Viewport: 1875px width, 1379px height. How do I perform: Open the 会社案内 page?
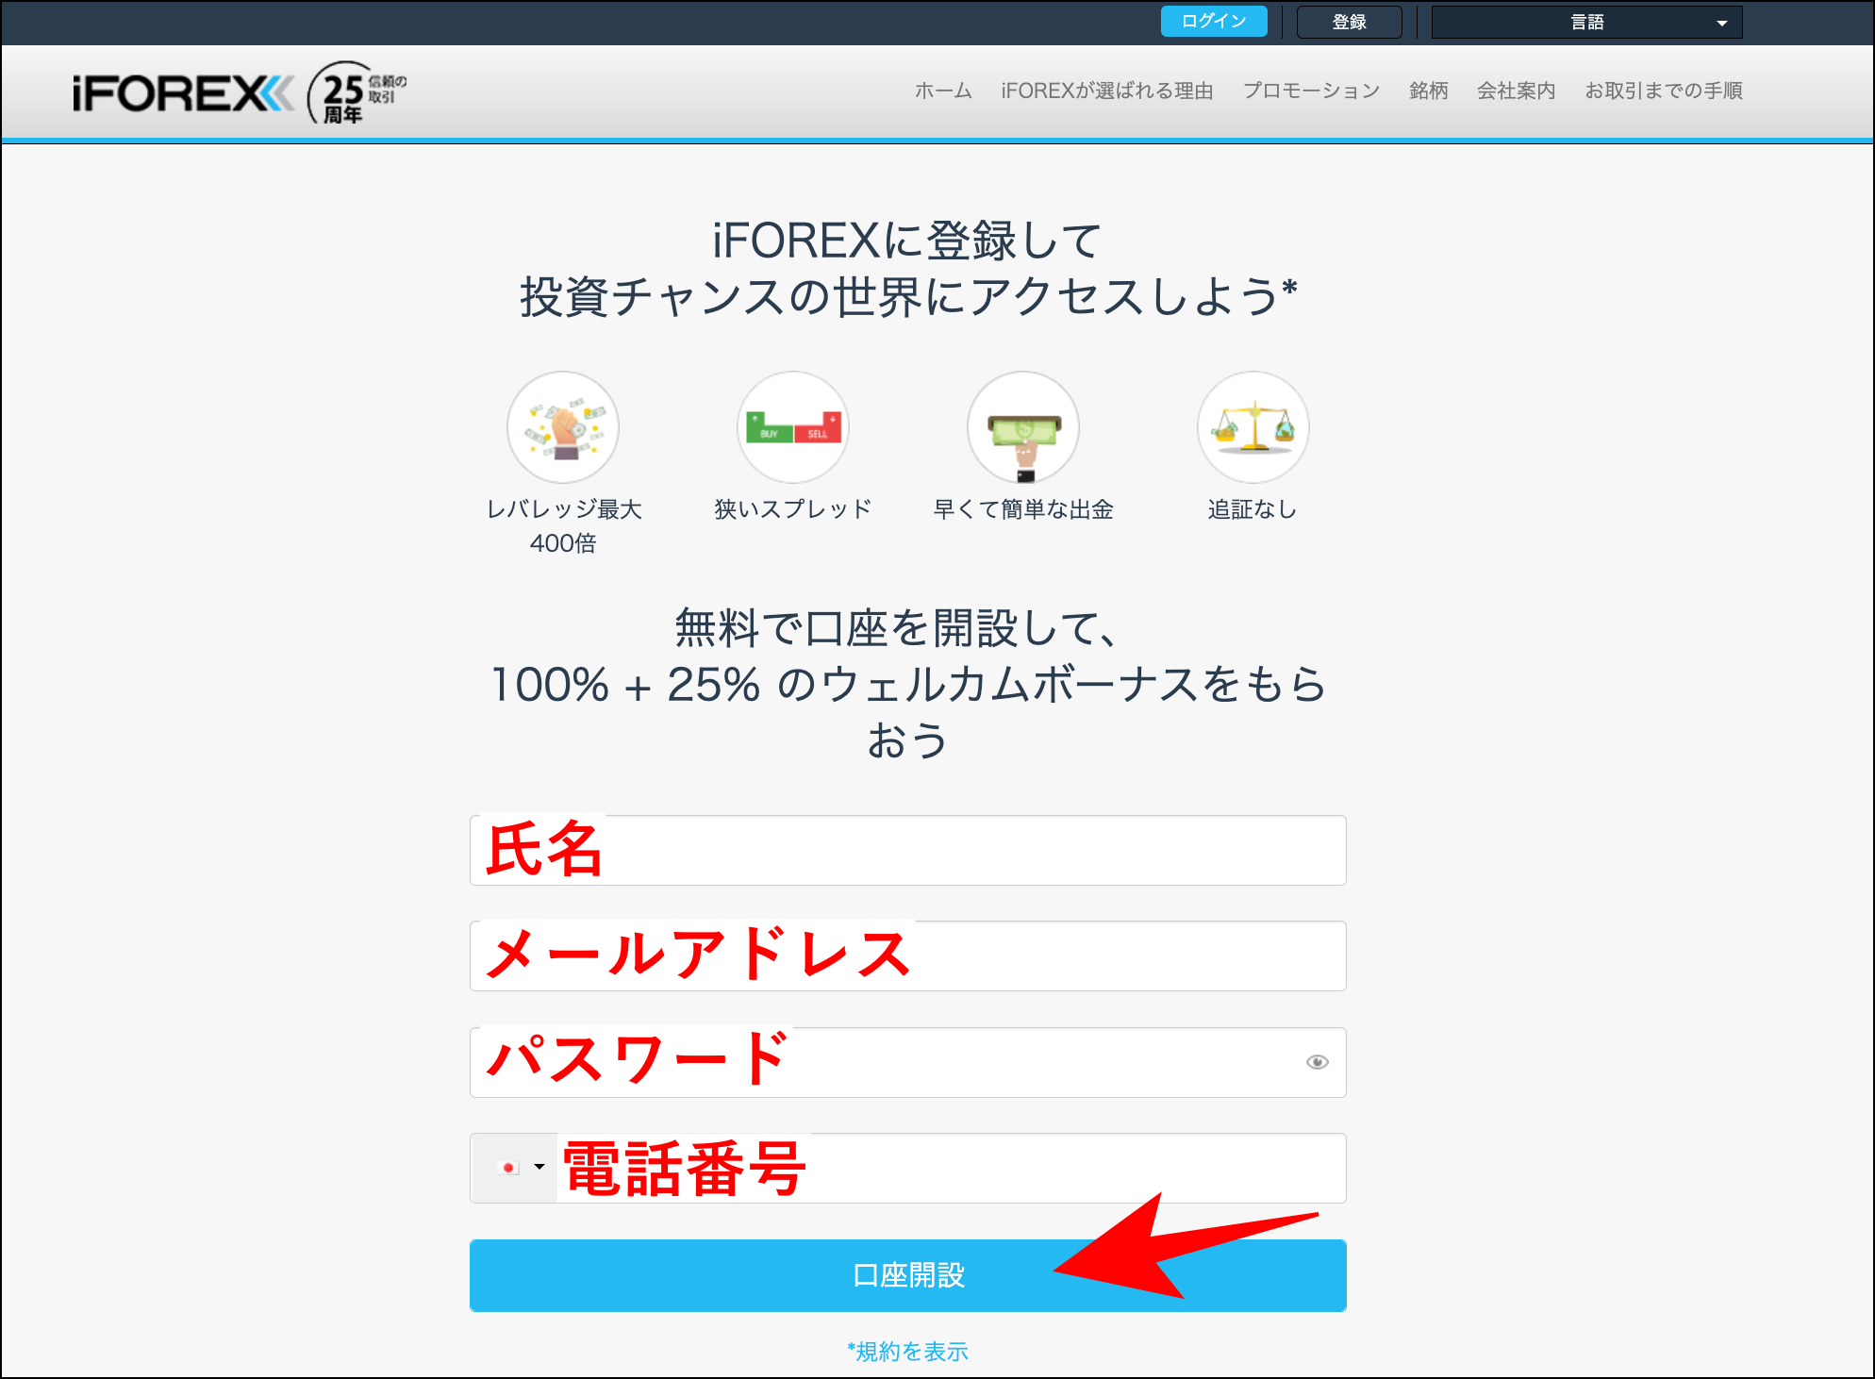(1514, 91)
